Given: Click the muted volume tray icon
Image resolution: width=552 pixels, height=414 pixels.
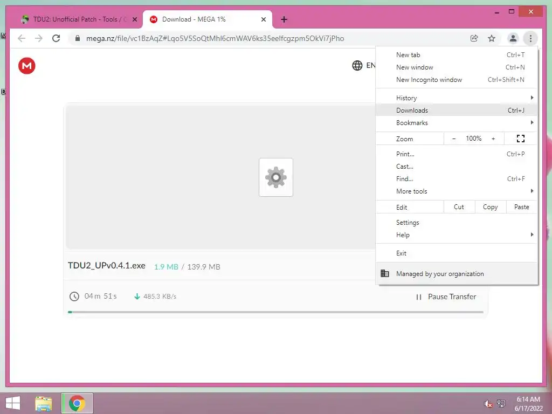Looking at the screenshot, I should tap(488, 404).
